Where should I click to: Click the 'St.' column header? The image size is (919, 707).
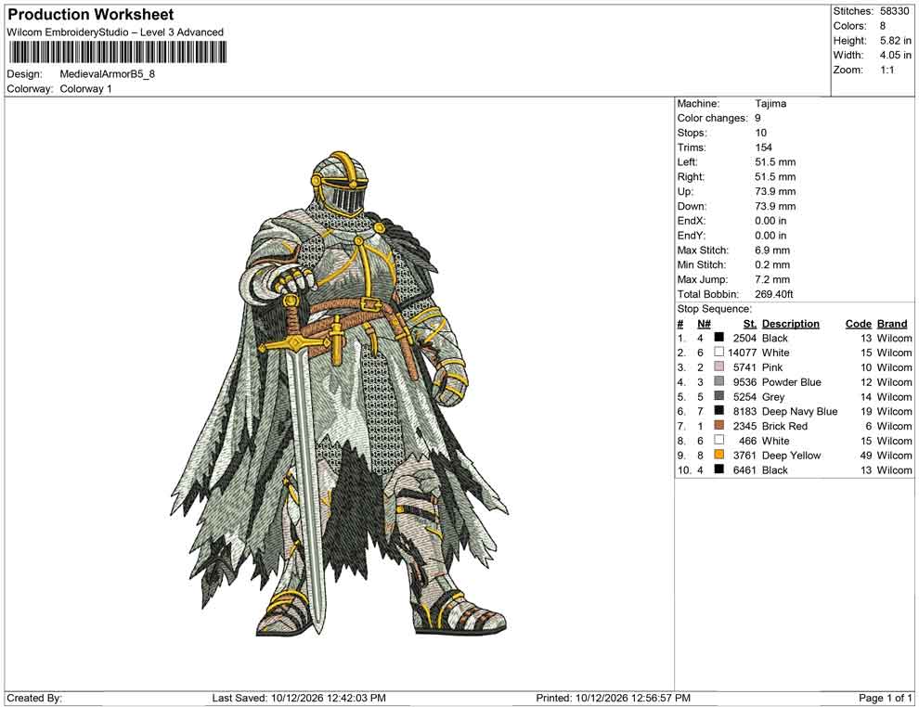(x=750, y=324)
